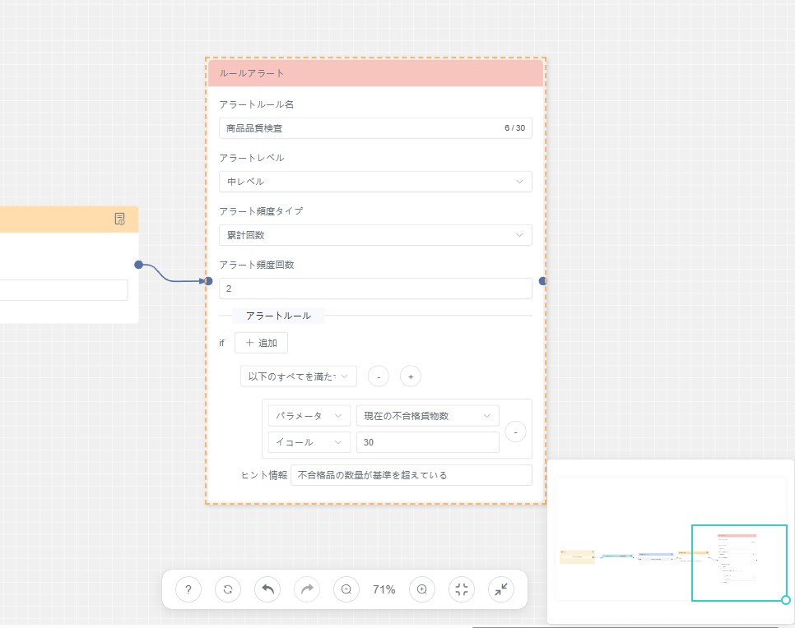This screenshot has width=795, height=628.
Task: Click the refresh canvas icon
Action: point(228,589)
